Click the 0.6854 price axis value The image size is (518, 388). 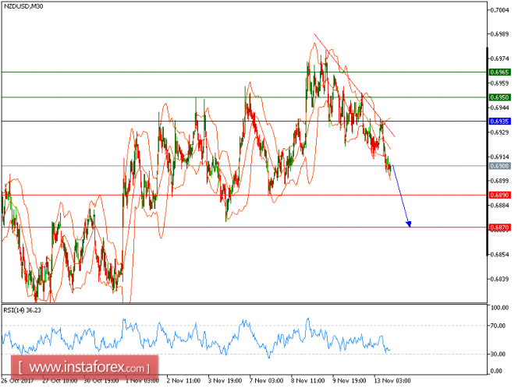click(x=500, y=255)
